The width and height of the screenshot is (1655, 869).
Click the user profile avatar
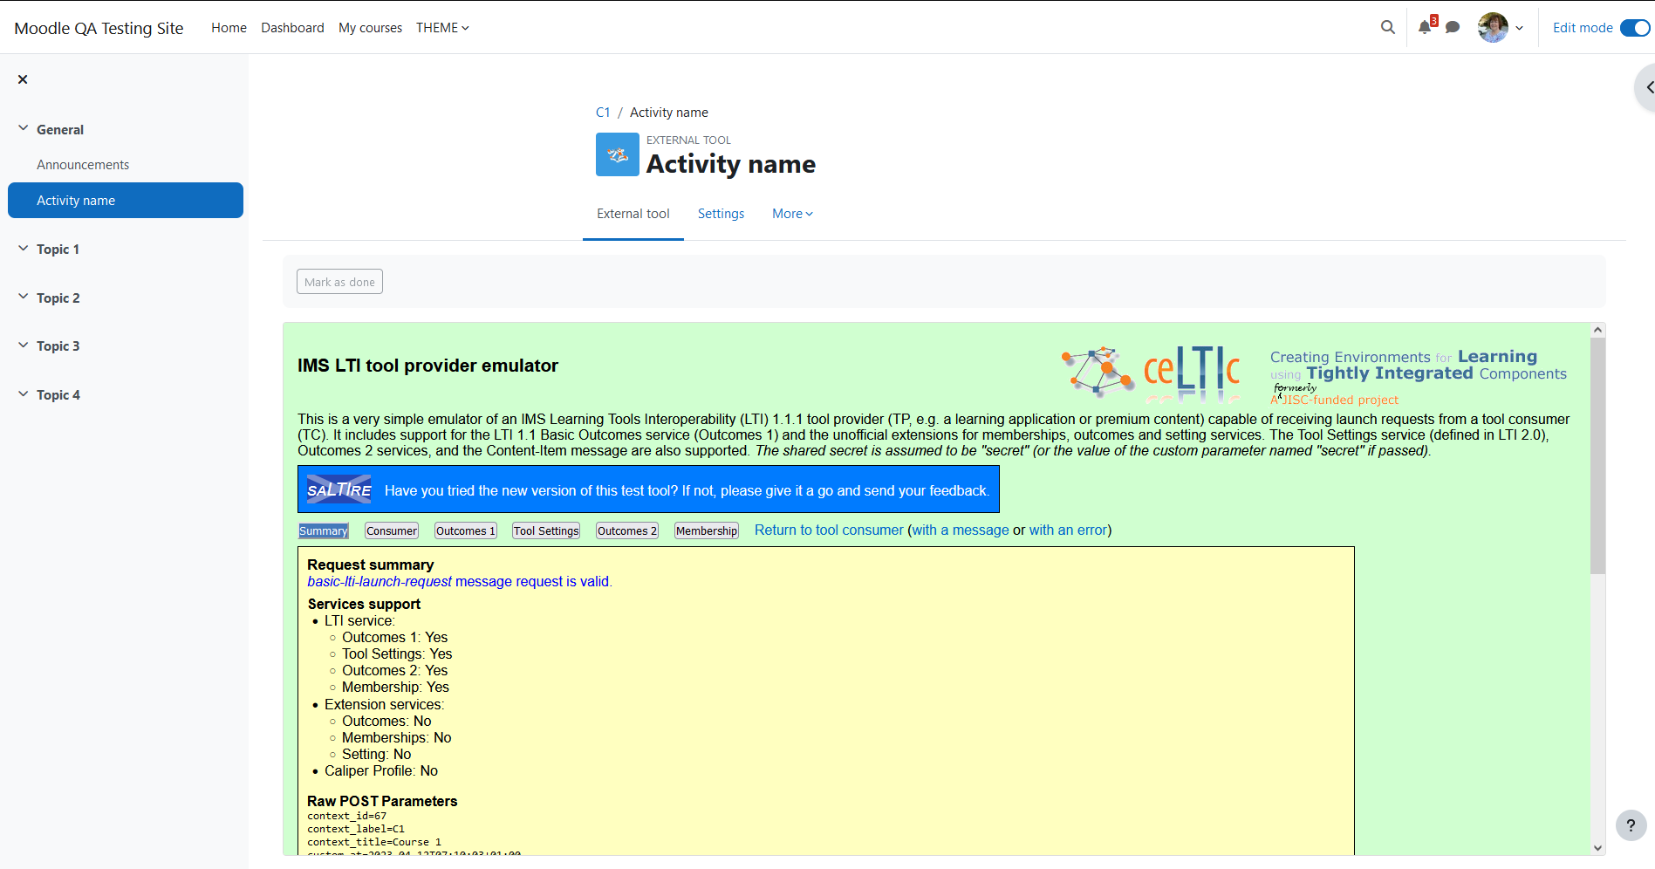click(x=1493, y=27)
